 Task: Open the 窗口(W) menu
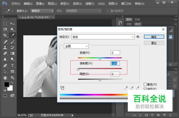point(126,4)
